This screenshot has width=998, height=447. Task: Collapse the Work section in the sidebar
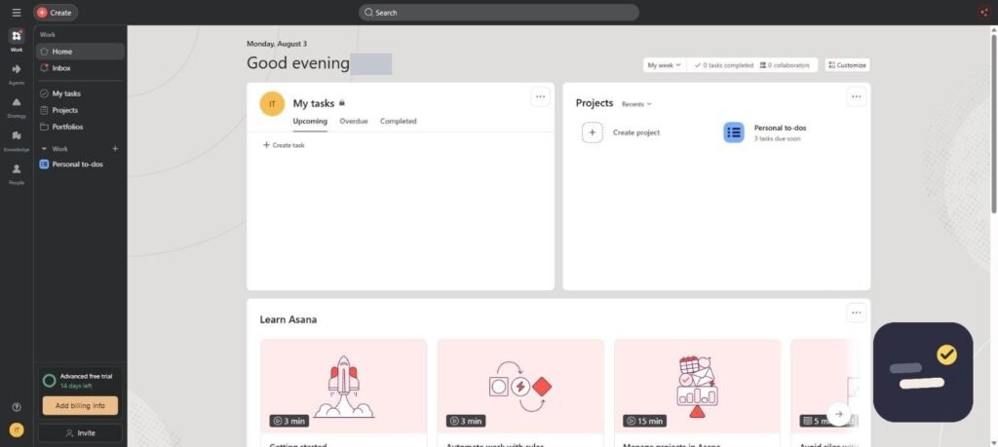click(44, 149)
